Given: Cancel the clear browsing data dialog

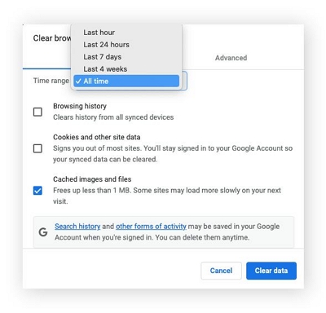Looking at the screenshot, I should point(221,271).
